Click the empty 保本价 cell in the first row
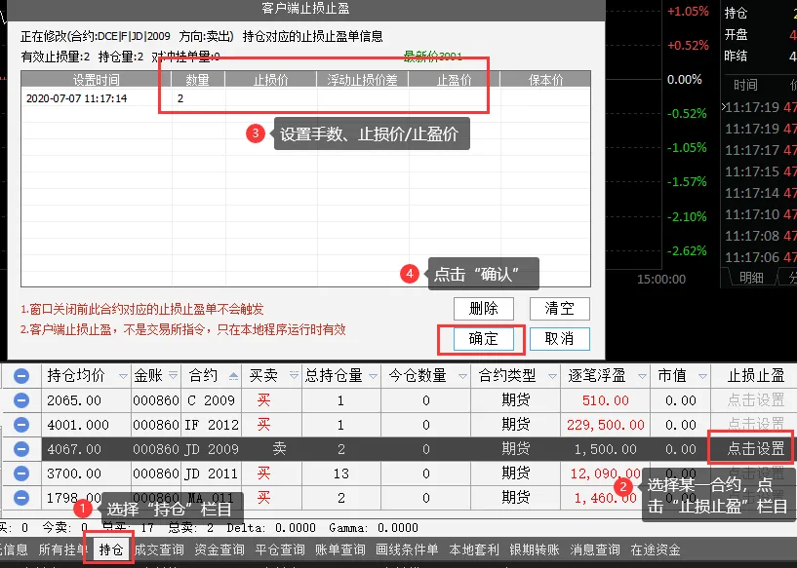The height and width of the screenshot is (568, 797). (x=546, y=98)
